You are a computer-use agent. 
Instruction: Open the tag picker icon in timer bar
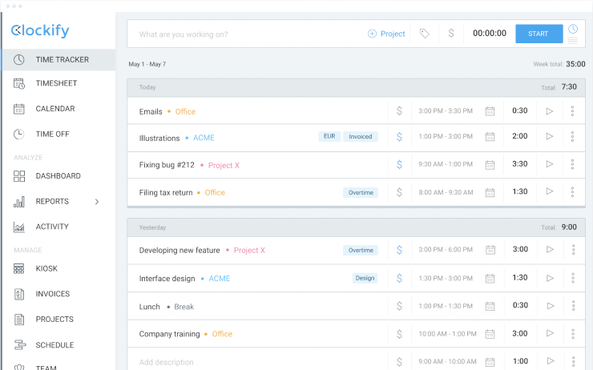tap(425, 34)
